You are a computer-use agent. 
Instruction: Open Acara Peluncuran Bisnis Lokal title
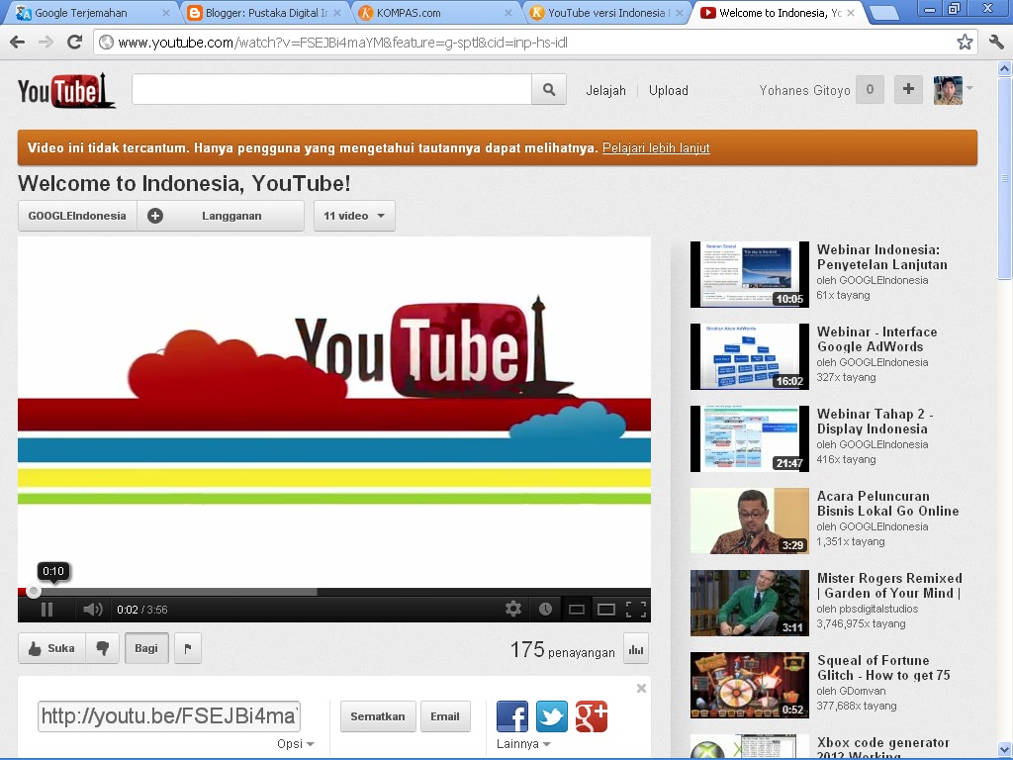tap(887, 504)
